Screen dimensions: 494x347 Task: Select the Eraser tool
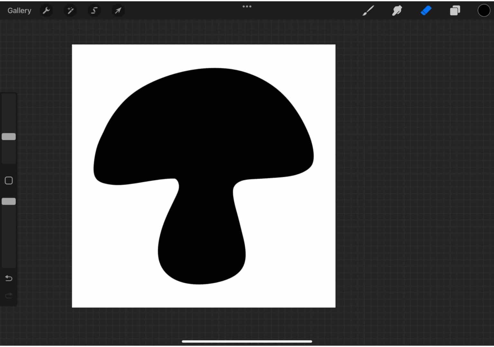coord(425,10)
